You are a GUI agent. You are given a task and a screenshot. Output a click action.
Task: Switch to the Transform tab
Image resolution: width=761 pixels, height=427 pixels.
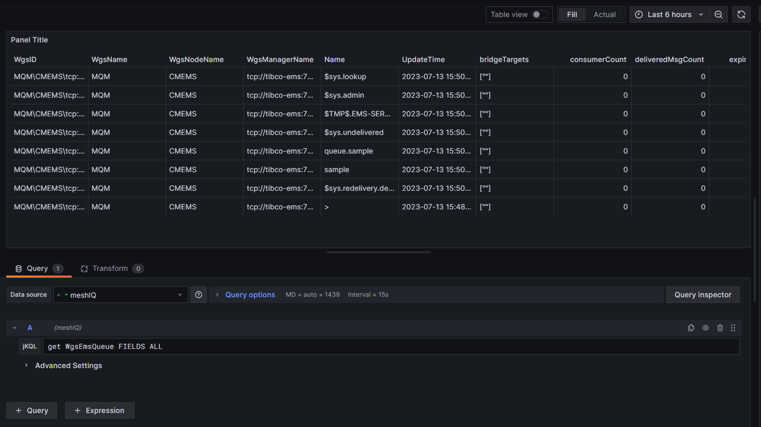[112, 269]
